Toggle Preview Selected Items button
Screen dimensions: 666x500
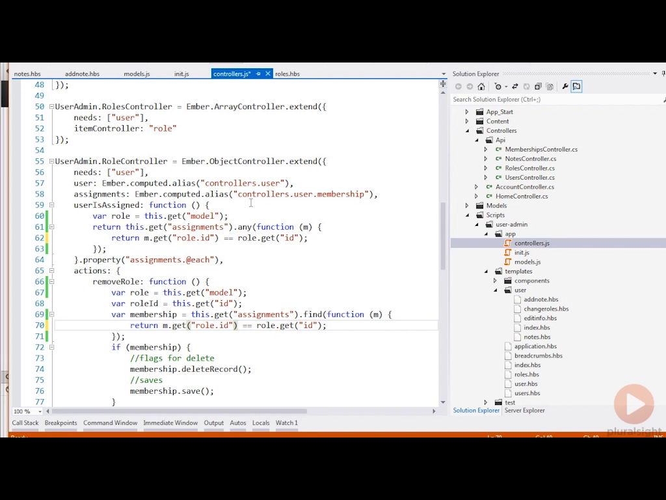[x=576, y=87]
